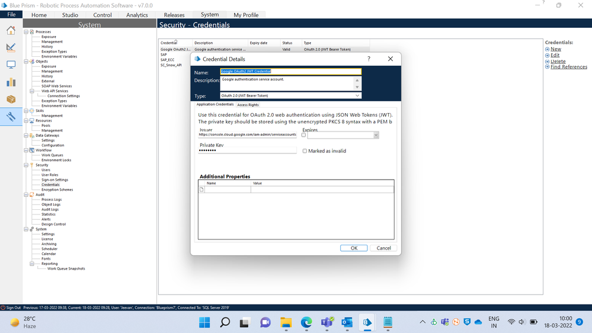
Task: Open the File menu
Action: [x=11, y=14]
